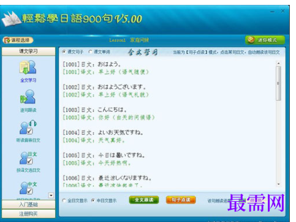Expand the sidebar list with the down arrow

pos(51,196)
